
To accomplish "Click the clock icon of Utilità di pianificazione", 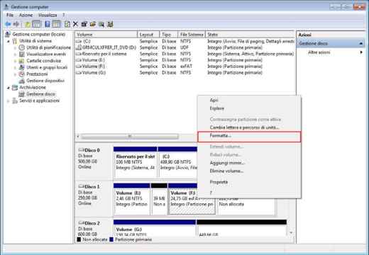I will (22, 47).
